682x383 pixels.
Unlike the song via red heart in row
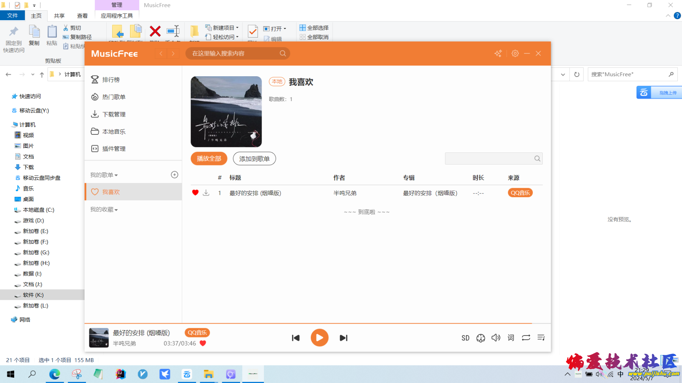(x=195, y=193)
